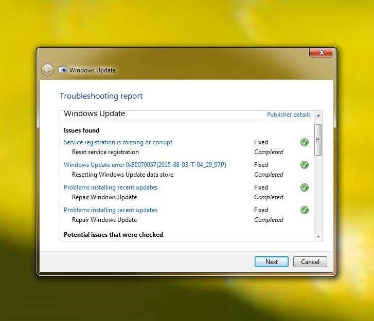
Task: Click the report scrollbar thumb
Action: click(318, 140)
